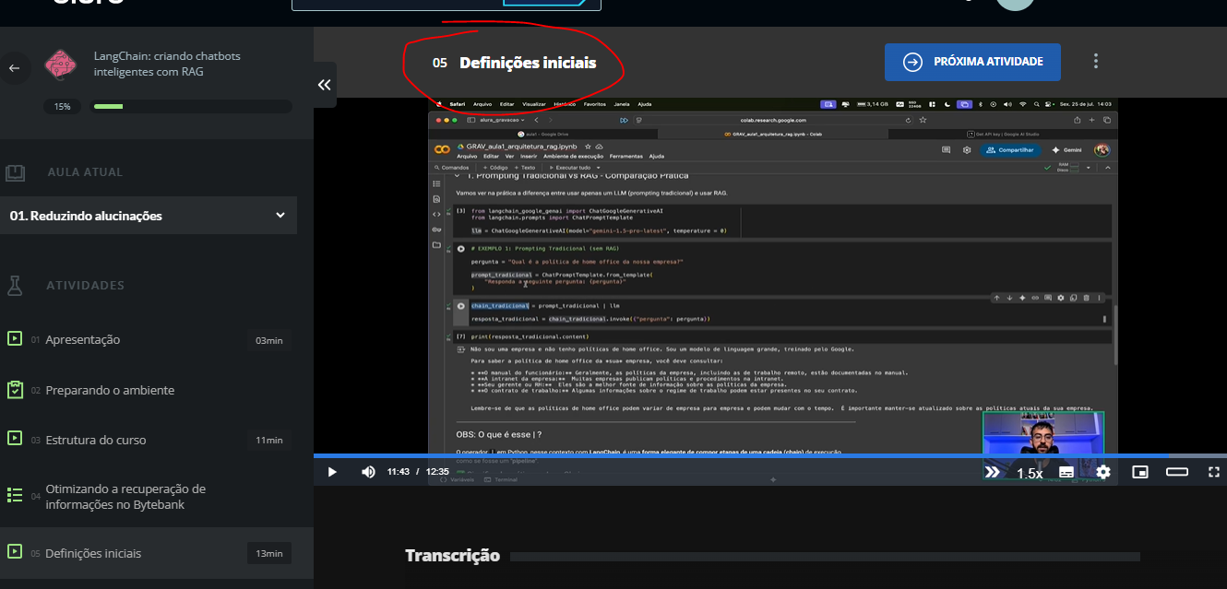Open the LangChain course title link
The image size is (1227, 589).
tap(167, 64)
